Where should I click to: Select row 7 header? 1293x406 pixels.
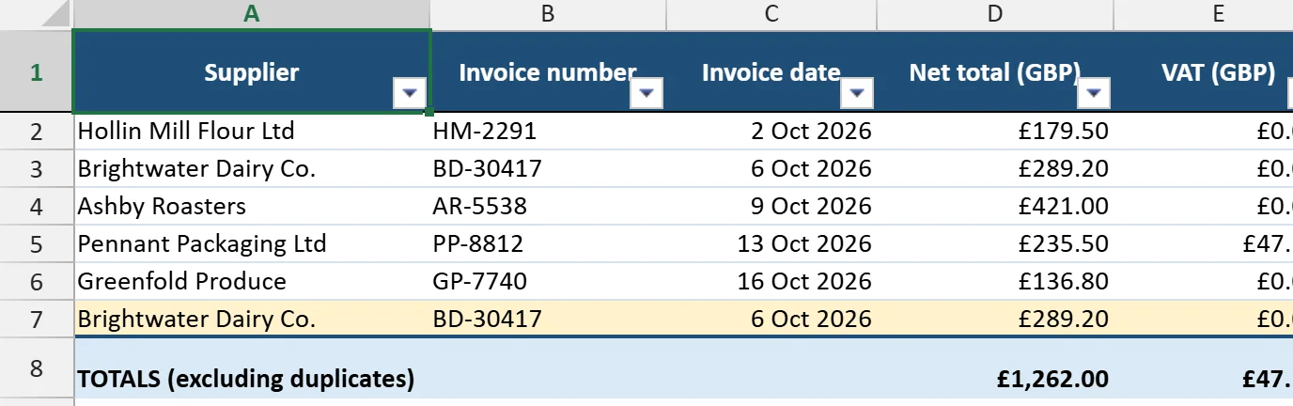pos(37,319)
